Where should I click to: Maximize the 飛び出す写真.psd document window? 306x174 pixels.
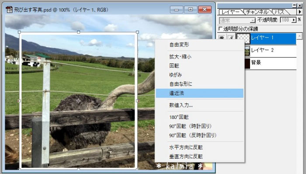click(x=191, y=9)
